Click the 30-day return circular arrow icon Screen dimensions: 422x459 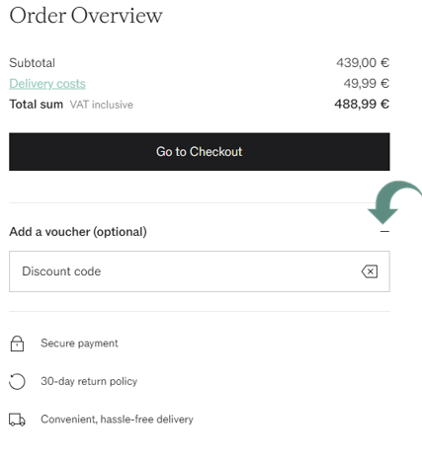(x=17, y=382)
